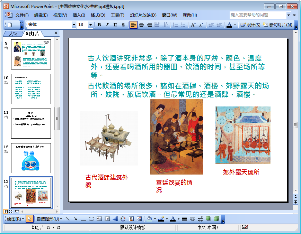This screenshot has height=234, width=301.
Task: Select the Rectangle tool
Action: [x=83, y=219]
